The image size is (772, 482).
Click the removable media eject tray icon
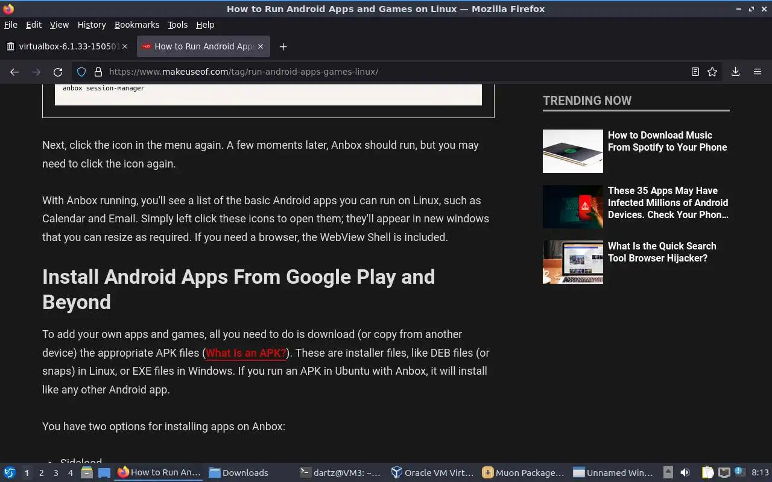pyautogui.click(x=668, y=473)
